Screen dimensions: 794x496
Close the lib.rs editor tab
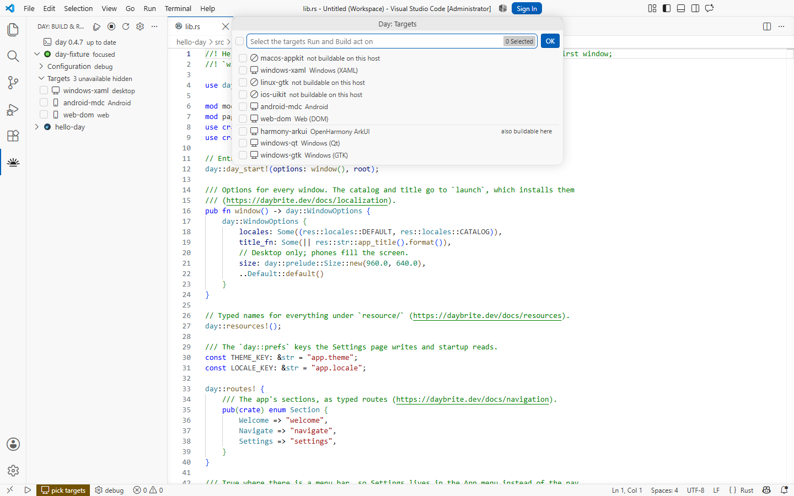tap(225, 26)
